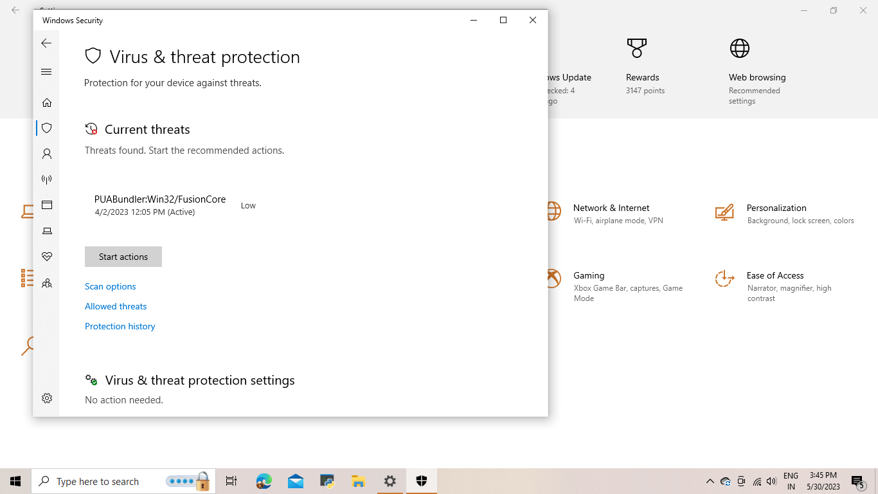Click the Low severity label

click(x=248, y=206)
